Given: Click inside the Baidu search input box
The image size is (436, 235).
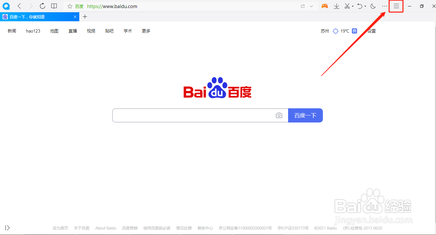Looking at the screenshot, I should pos(193,115).
